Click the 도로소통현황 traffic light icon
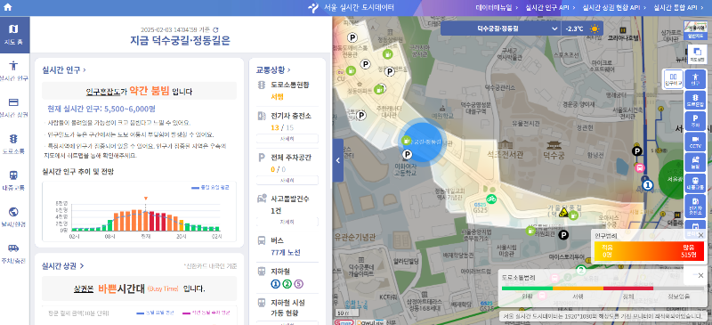 click(x=261, y=85)
